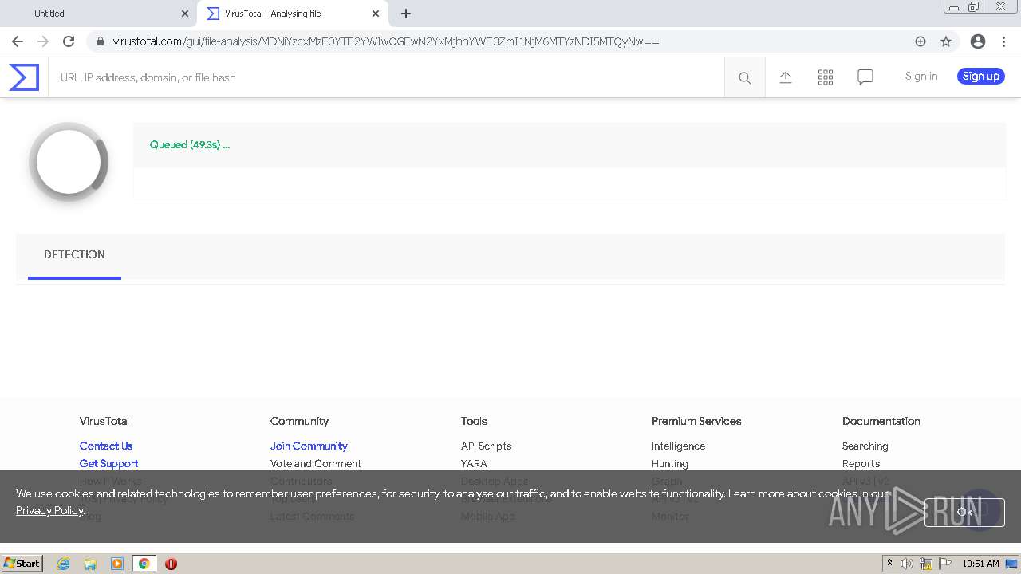This screenshot has height=574, width=1021.
Task: Show hidden tray icons arrow
Action: point(889,564)
